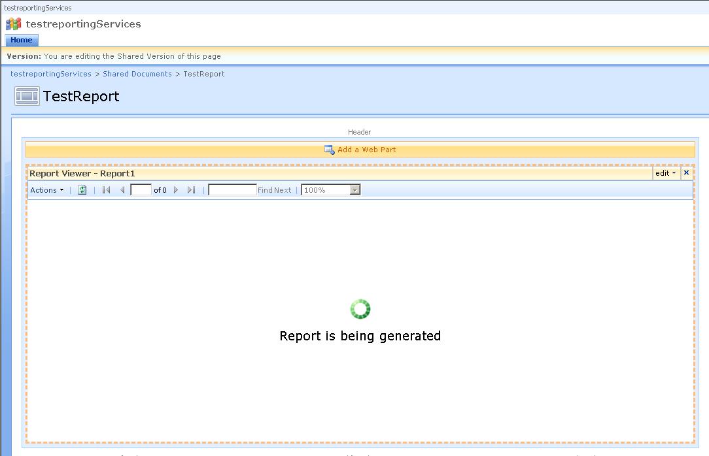Click the 'Report is being generated' text

click(360, 336)
